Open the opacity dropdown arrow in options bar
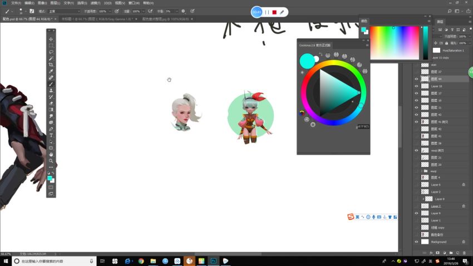The height and width of the screenshot is (266, 473). click(110, 11)
